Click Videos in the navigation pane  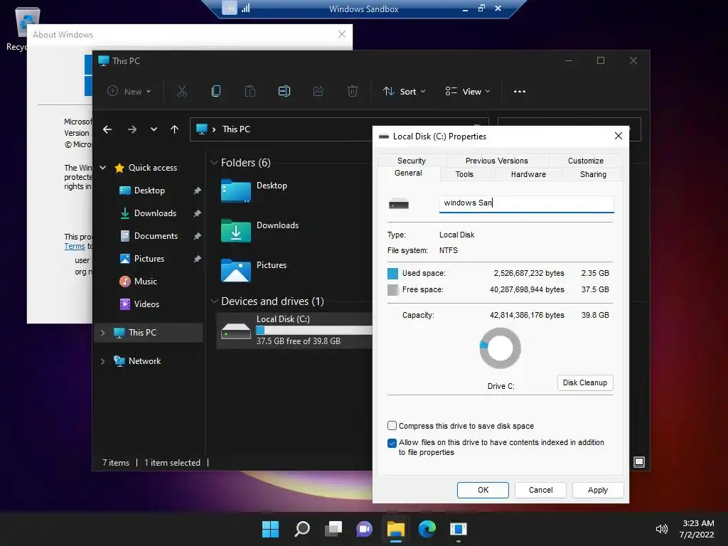tap(146, 304)
